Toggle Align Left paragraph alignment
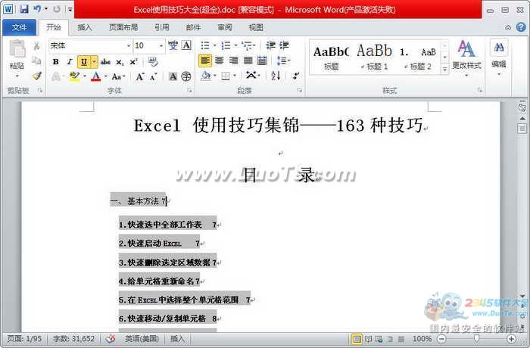 tap(205, 61)
